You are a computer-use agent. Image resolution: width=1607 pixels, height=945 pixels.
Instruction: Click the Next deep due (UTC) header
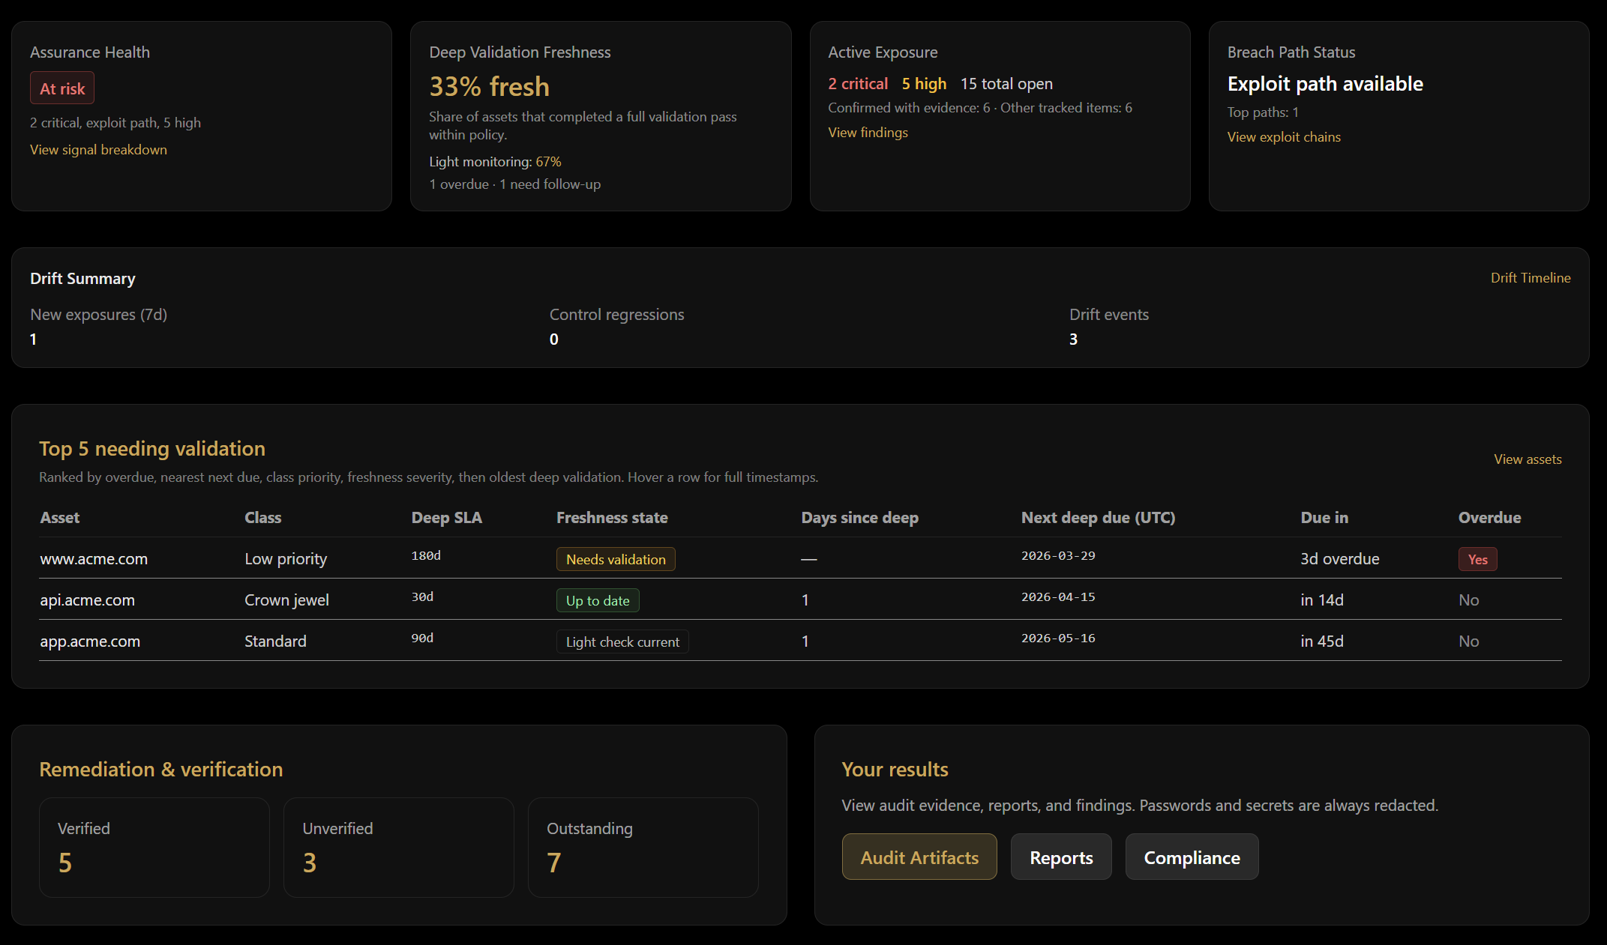1098,518
